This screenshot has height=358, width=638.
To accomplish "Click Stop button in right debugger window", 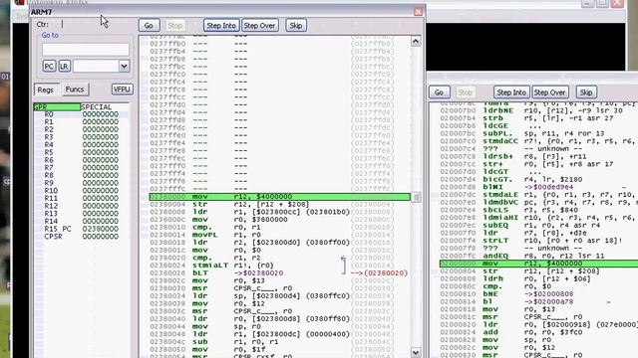I will pos(466,92).
